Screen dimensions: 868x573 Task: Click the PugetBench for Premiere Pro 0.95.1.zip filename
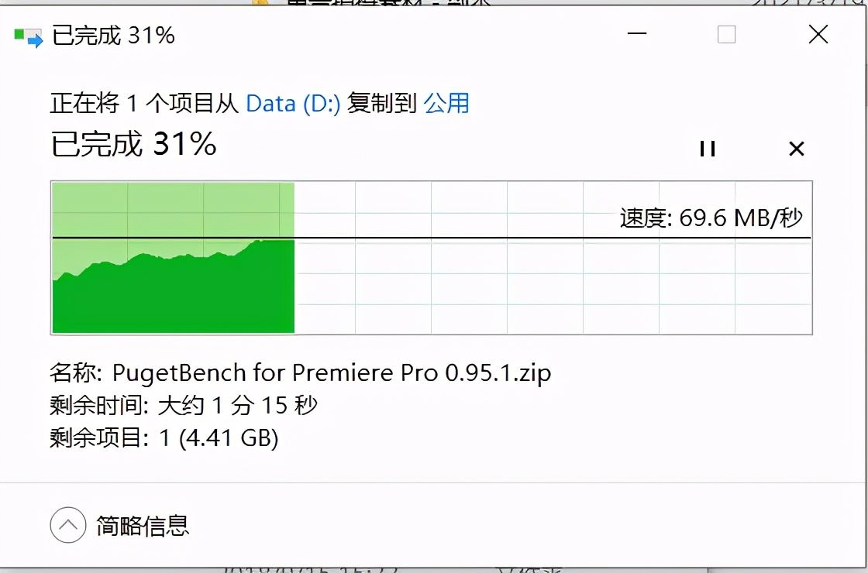pos(332,373)
